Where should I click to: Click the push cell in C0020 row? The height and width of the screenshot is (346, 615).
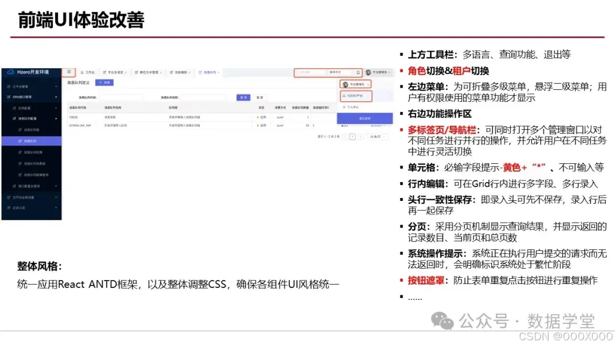280,117
